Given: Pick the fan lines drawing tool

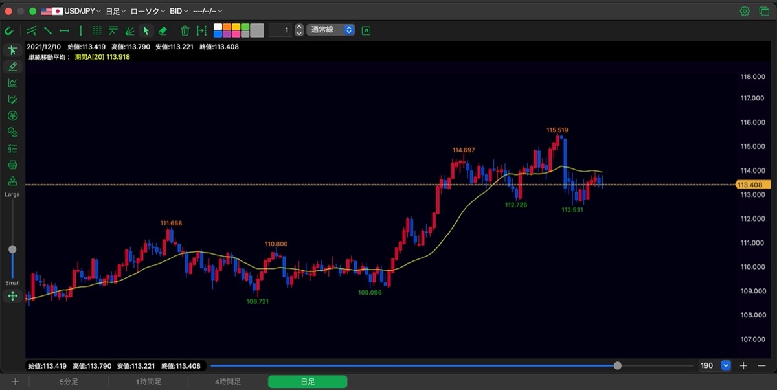Looking at the screenshot, I should 129,30.
